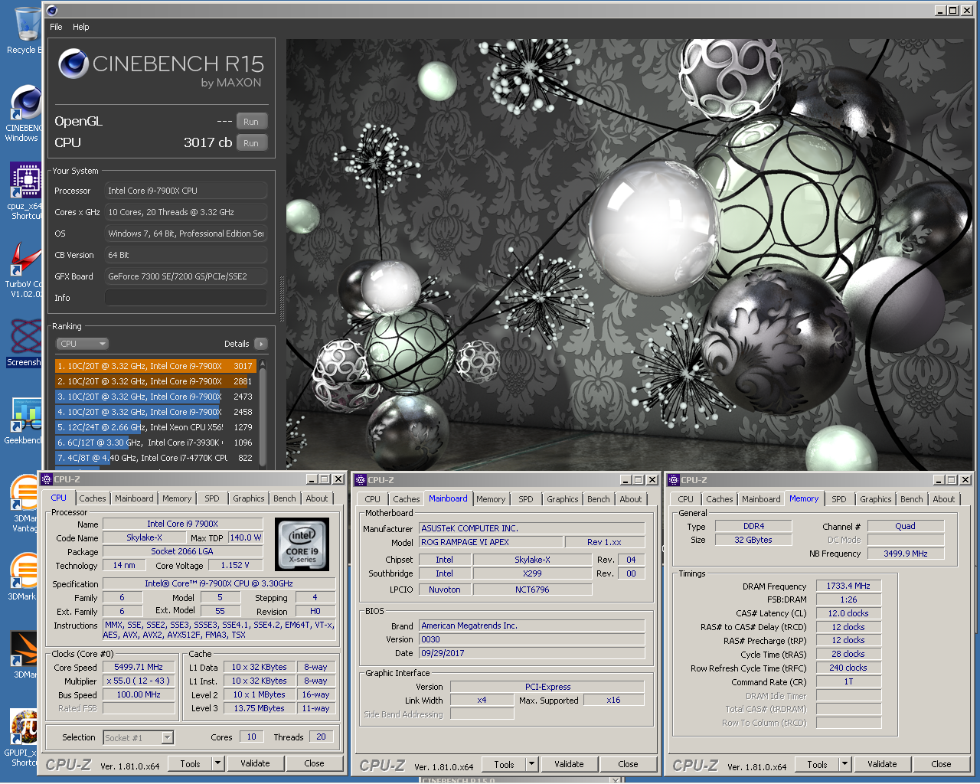Select the Core i7-4770K ranking row
The width and height of the screenshot is (980, 784).
pos(156,458)
